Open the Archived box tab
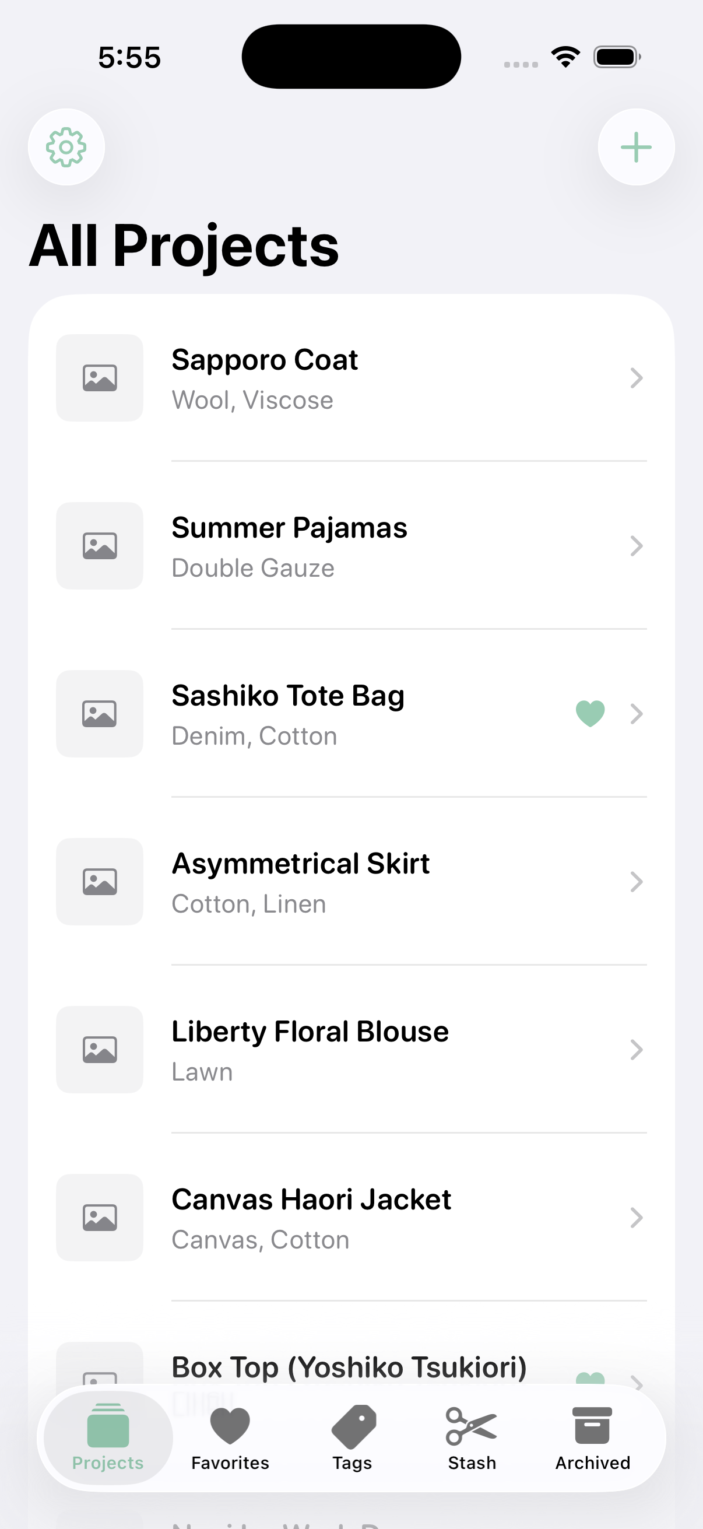The image size is (703, 1529). tap(592, 1436)
